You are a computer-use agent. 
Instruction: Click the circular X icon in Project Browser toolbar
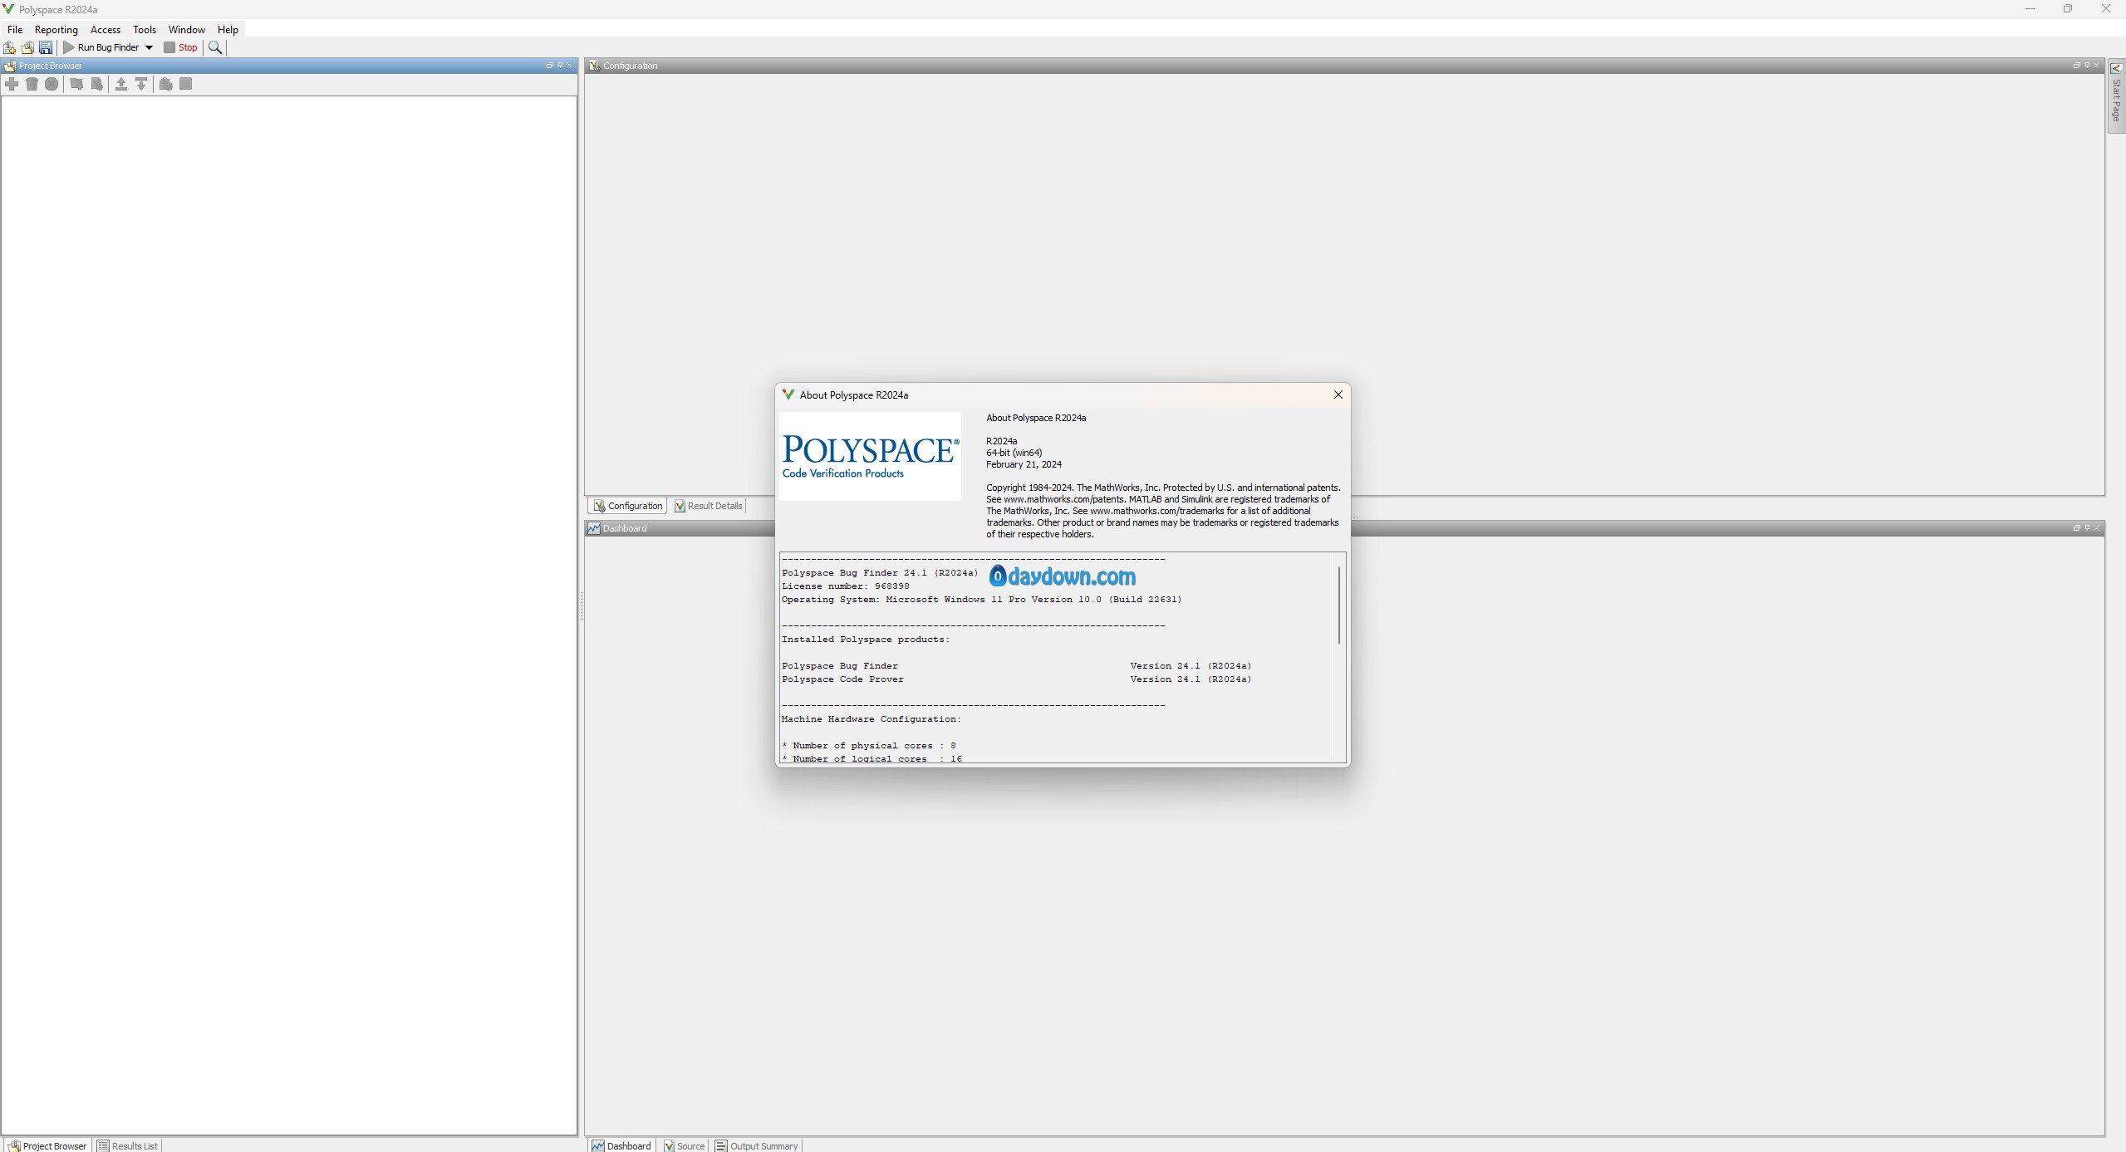click(52, 84)
